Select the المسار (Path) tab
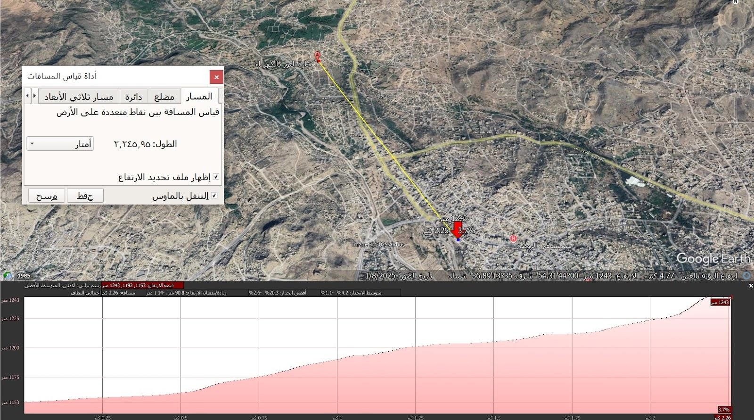The width and height of the screenshot is (754, 420). pyautogui.click(x=199, y=97)
